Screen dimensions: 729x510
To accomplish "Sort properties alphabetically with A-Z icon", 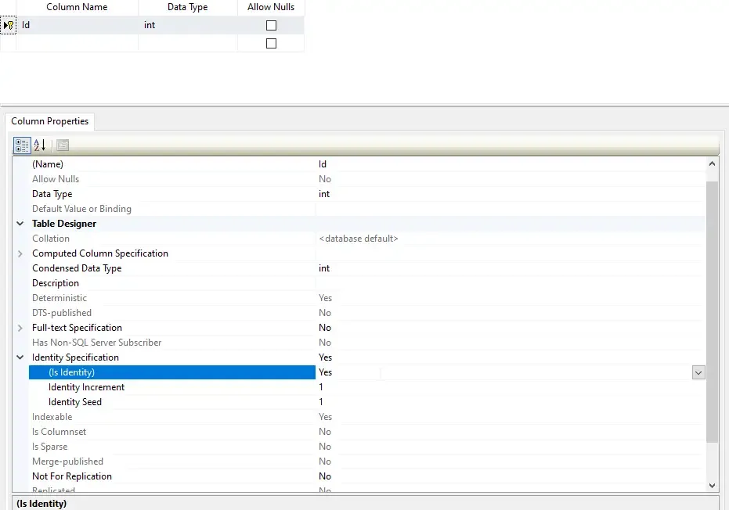I will click(x=39, y=145).
